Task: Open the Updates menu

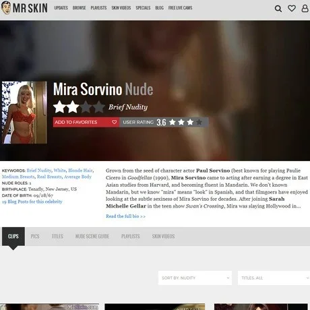Action: pyautogui.click(x=61, y=8)
